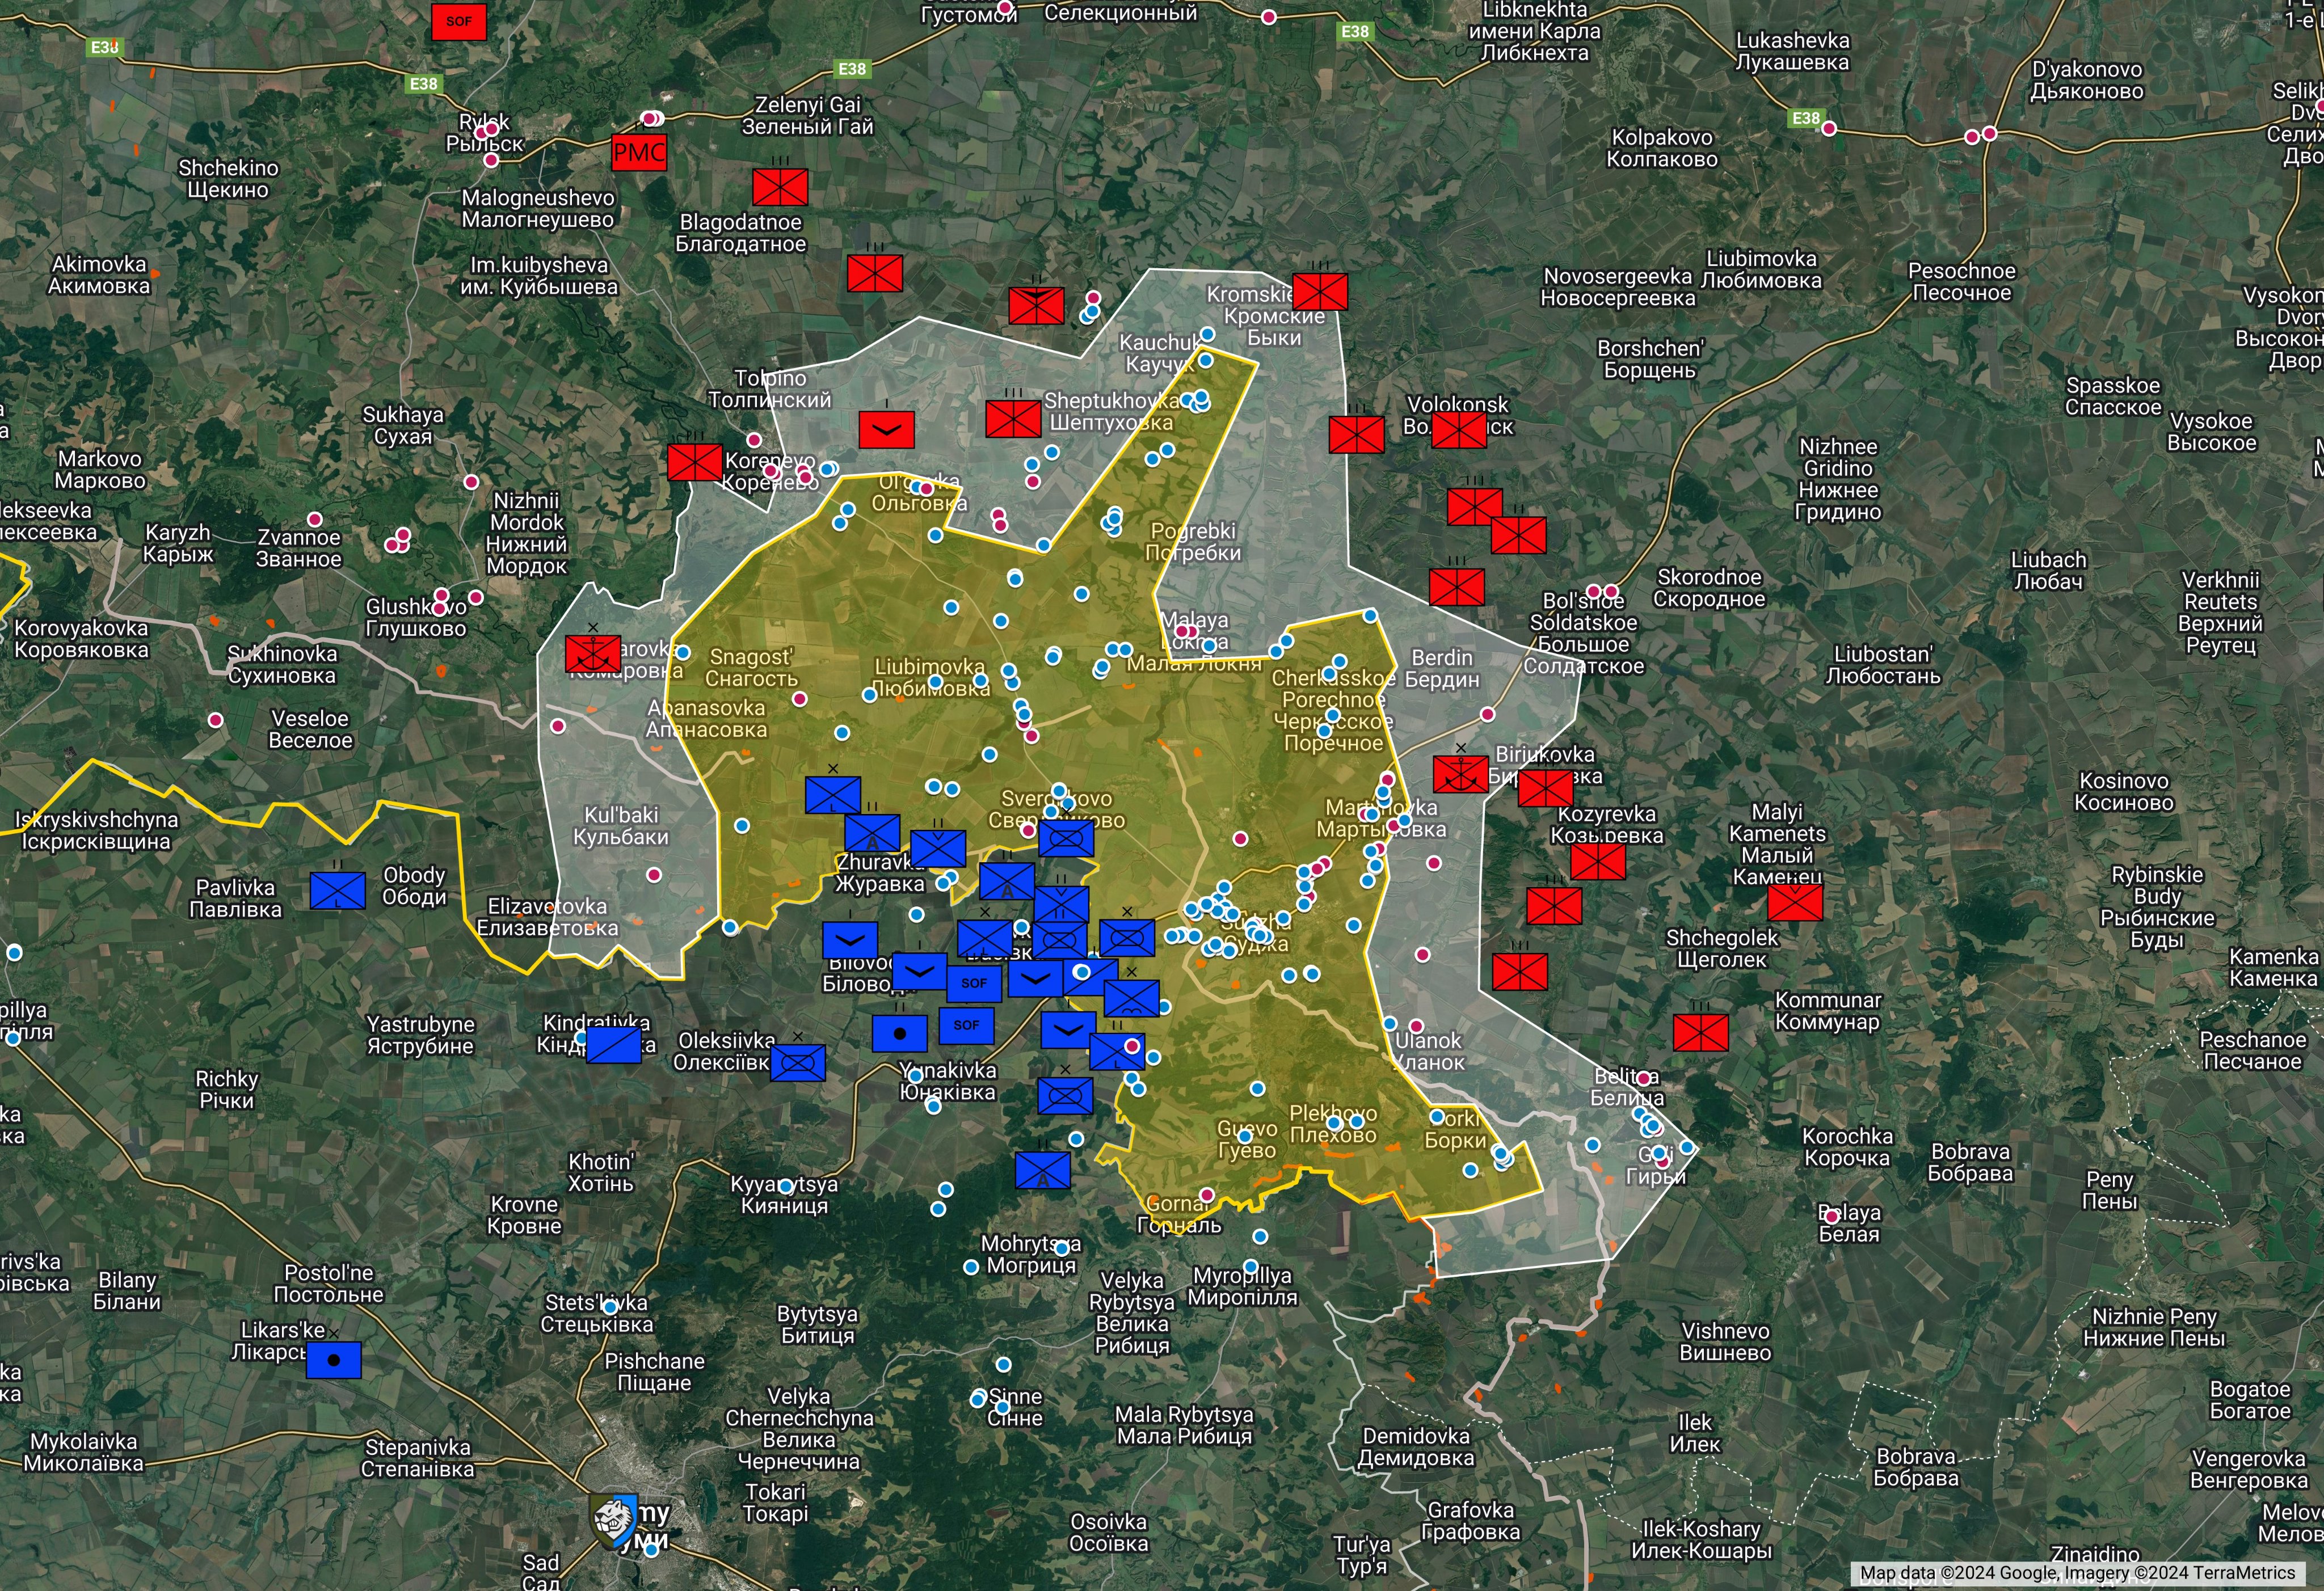This screenshot has width=2324, height=1591.
Task: Click blue artillery dot marker near Yunakivka
Action: coord(899,1033)
